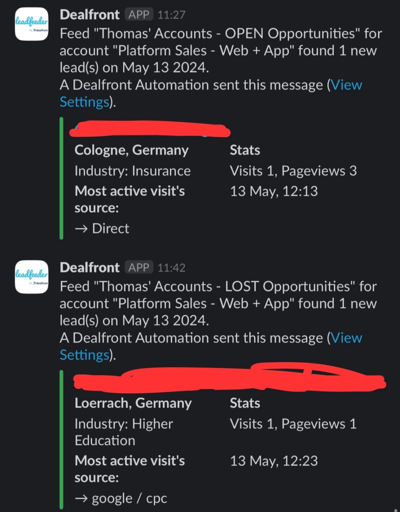Click the 11:42 message timestamp
Screen dimensions: 400x512
171,268
